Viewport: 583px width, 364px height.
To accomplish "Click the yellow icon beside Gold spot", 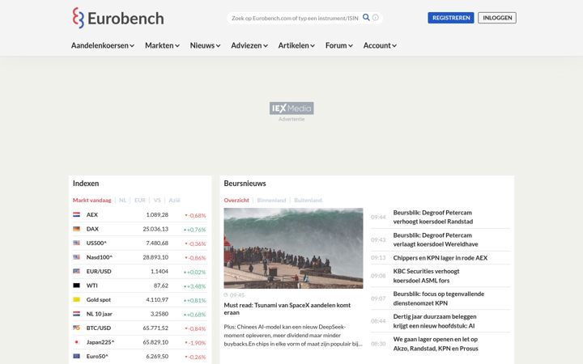I will (x=77, y=299).
